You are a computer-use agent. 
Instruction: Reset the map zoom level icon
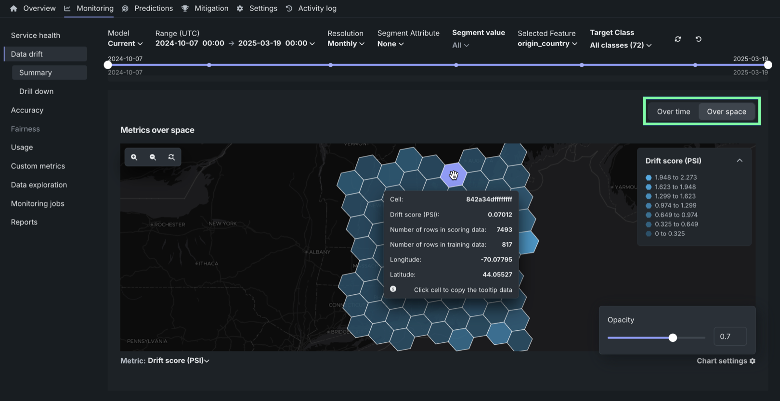(171, 157)
